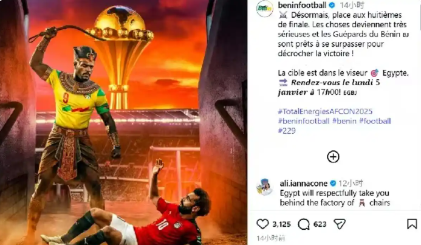421x245 pixels.
Task: View the 623 comments count
Action: 320,224
